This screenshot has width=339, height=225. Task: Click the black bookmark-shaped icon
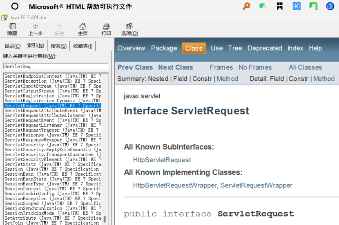click(x=280, y=6)
